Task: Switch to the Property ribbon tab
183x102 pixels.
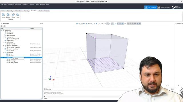Action: point(26,11)
